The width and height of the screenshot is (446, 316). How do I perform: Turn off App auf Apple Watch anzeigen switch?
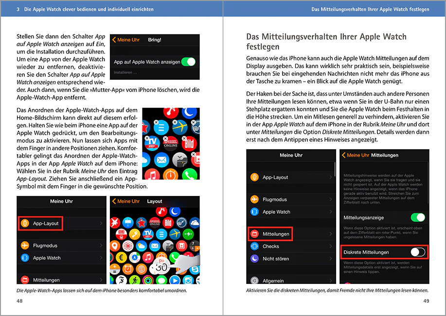click(188, 62)
